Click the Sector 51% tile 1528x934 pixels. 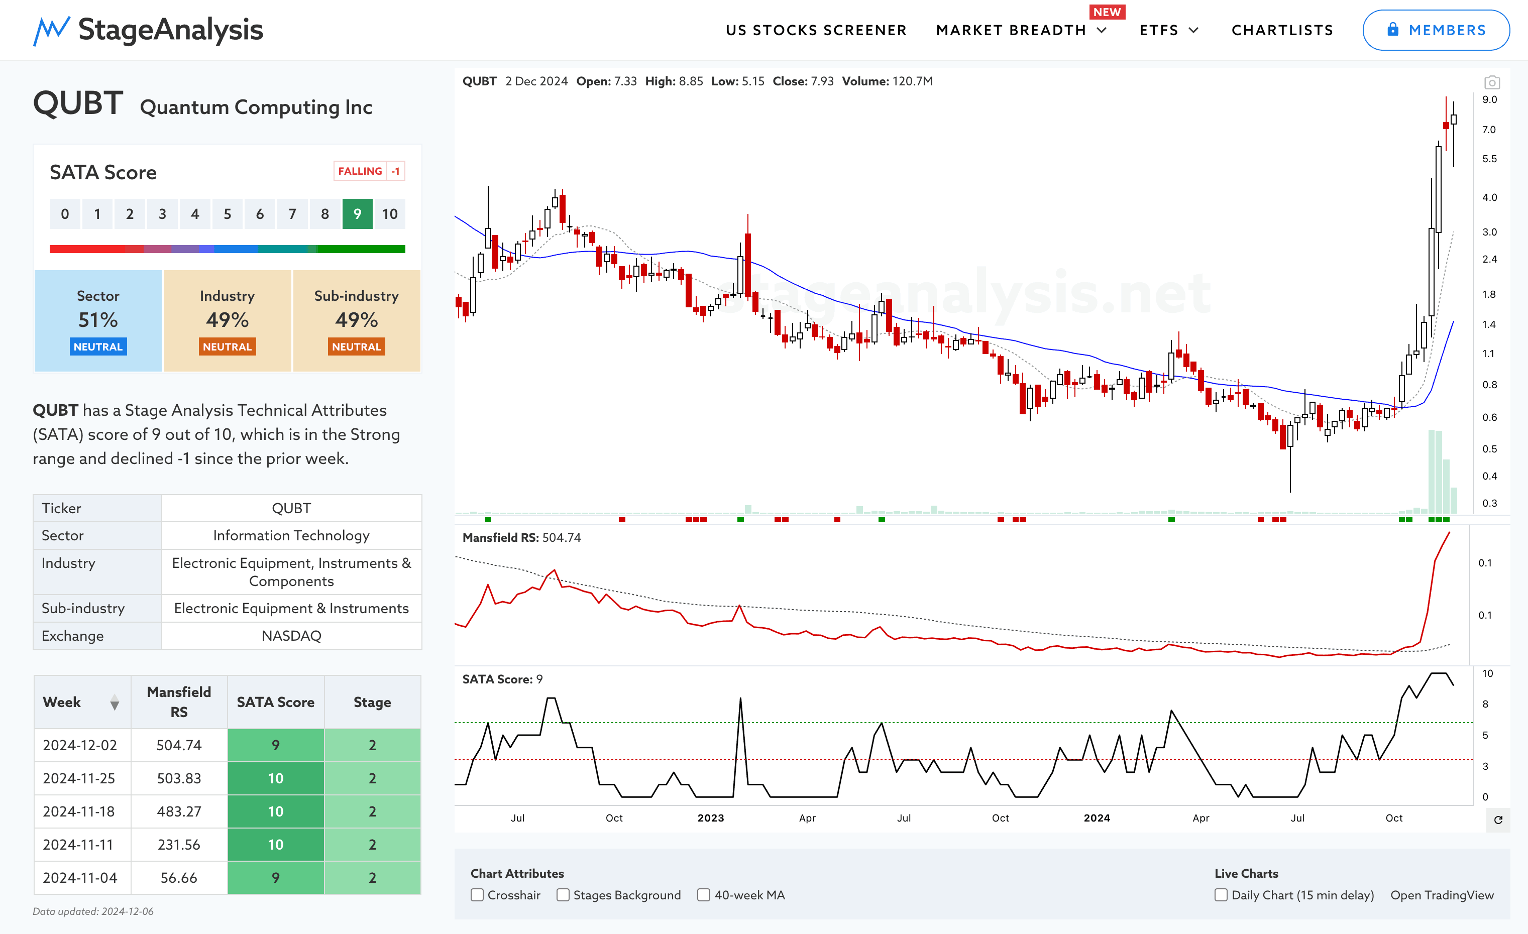pyautogui.click(x=98, y=321)
